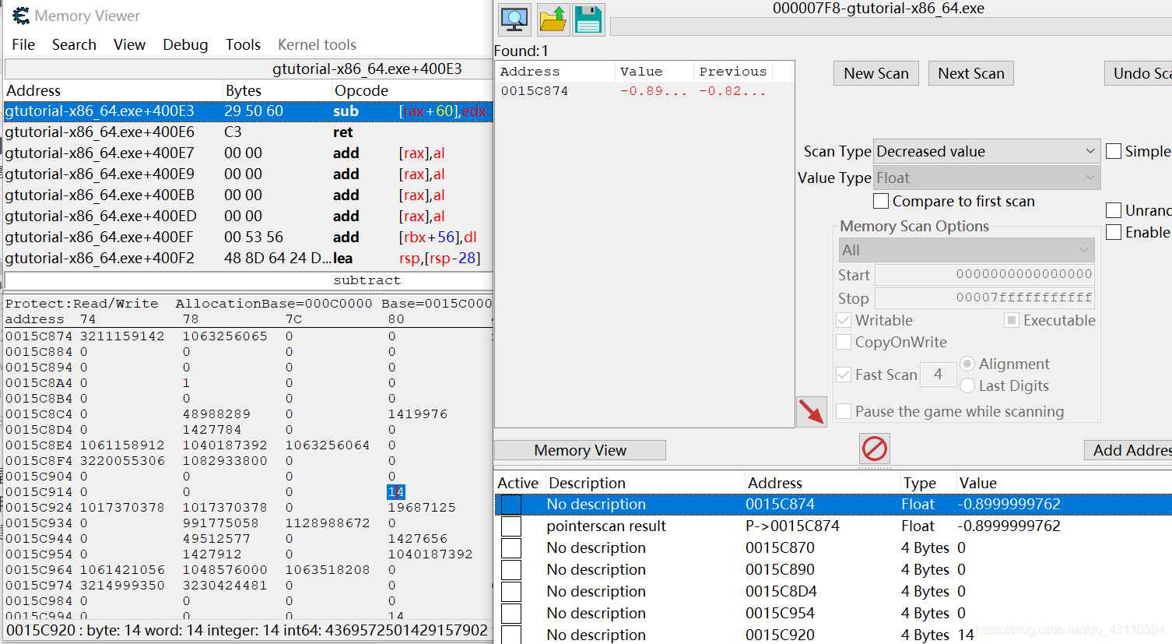This screenshot has height=644, width=1172.
Task: Open the memory region All dropdown
Action: coord(967,250)
